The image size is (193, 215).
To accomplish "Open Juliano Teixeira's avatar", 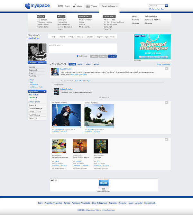I will [x=56, y=92].
